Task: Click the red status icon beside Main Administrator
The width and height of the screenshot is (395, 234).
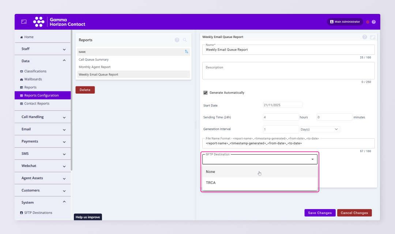Action: point(368,22)
